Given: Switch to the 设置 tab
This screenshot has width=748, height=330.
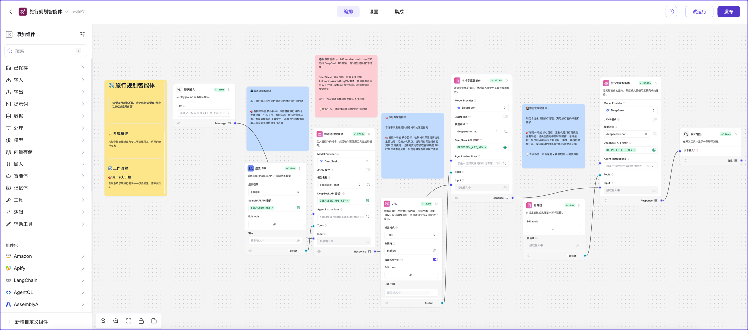Looking at the screenshot, I should (x=373, y=12).
